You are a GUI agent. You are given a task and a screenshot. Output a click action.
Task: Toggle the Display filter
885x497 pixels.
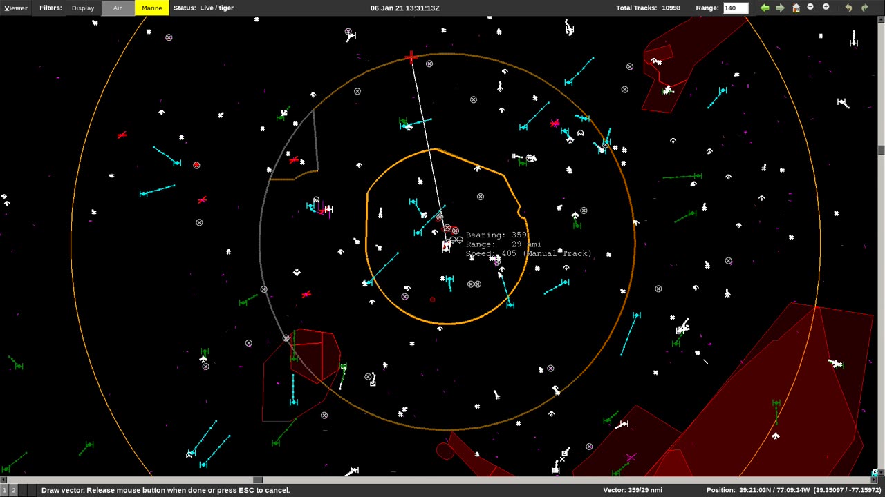(x=83, y=8)
